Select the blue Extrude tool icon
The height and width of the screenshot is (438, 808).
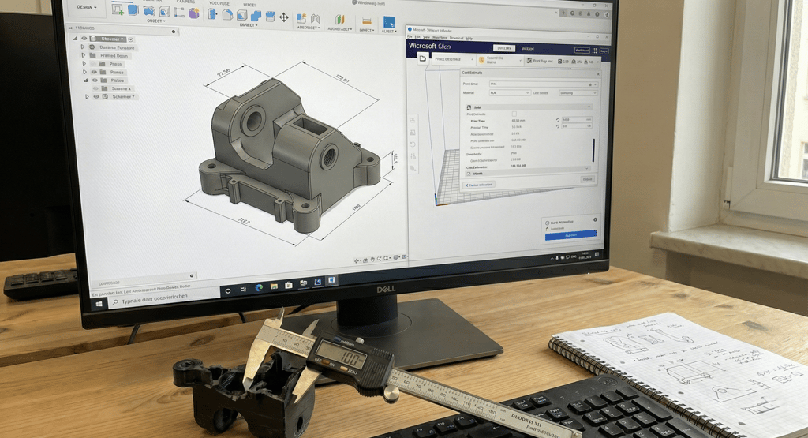click(x=133, y=9)
